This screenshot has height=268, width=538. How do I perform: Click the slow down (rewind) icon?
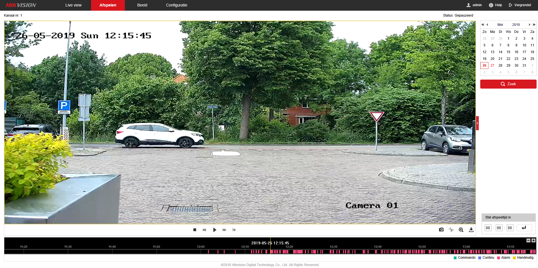(x=204, y=230)
